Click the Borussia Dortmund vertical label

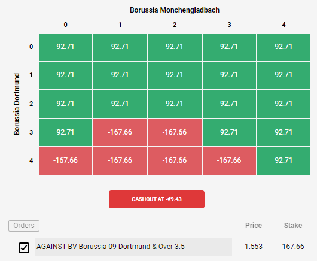(x=17, y=104)
